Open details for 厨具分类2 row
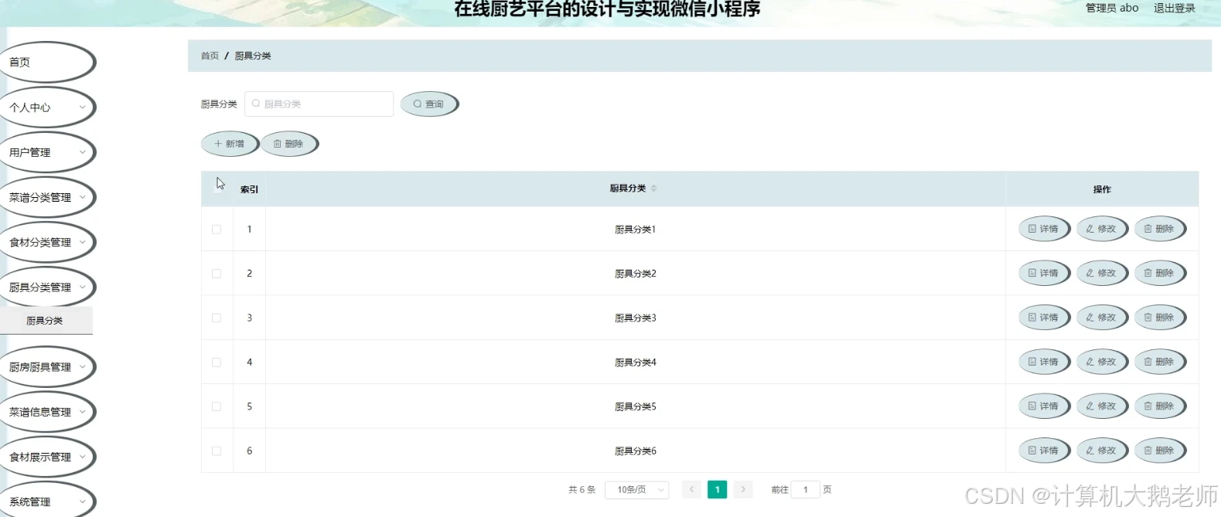This screenshot has height=517, width=1221. coord(1044,273)
